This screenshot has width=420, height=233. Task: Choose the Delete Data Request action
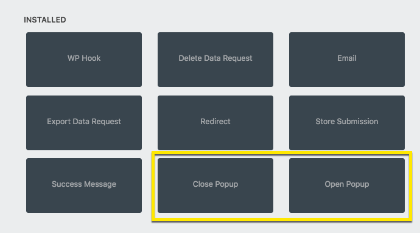[215, 60]
